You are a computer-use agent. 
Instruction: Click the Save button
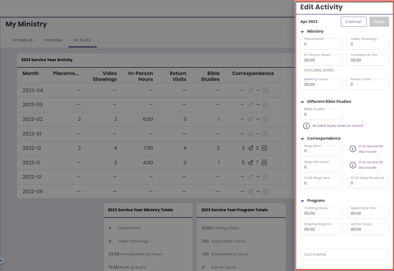coord(379,22)
